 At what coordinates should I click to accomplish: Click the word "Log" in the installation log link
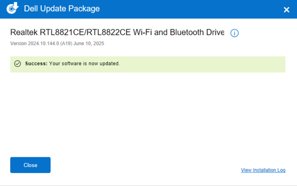[x=281, y=170]
